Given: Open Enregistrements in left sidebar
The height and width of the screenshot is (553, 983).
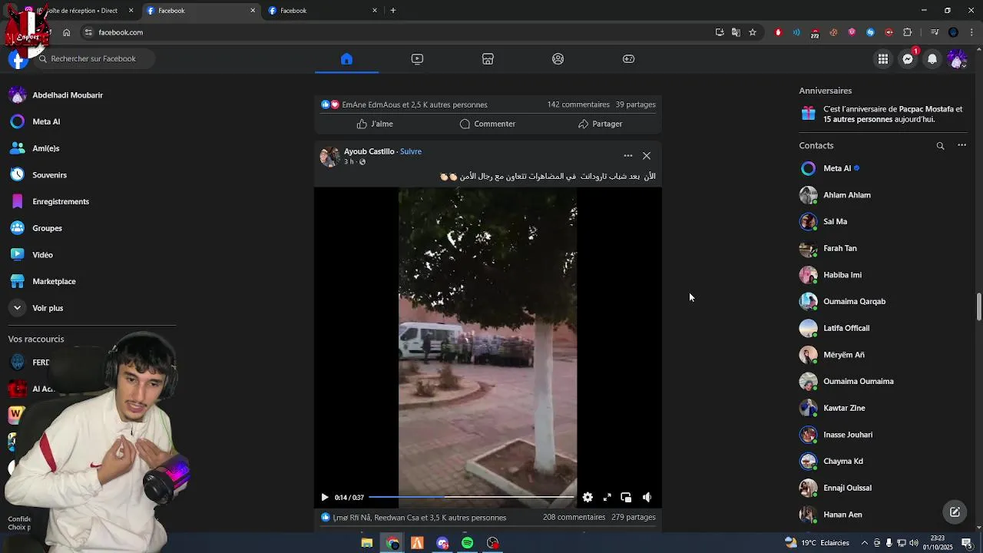Looking at the screenshot, I should pyautogui.click(x=61, y=201).
